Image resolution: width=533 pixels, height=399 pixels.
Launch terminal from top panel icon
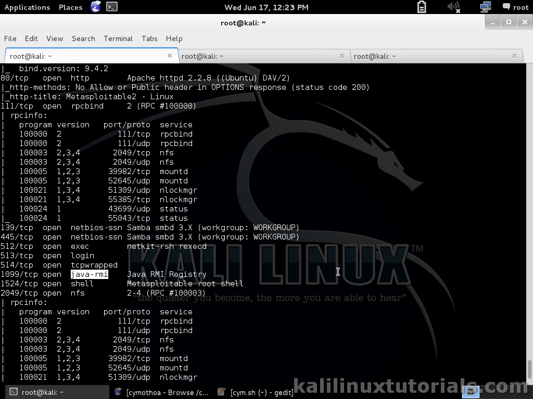(x=111, y=7)
